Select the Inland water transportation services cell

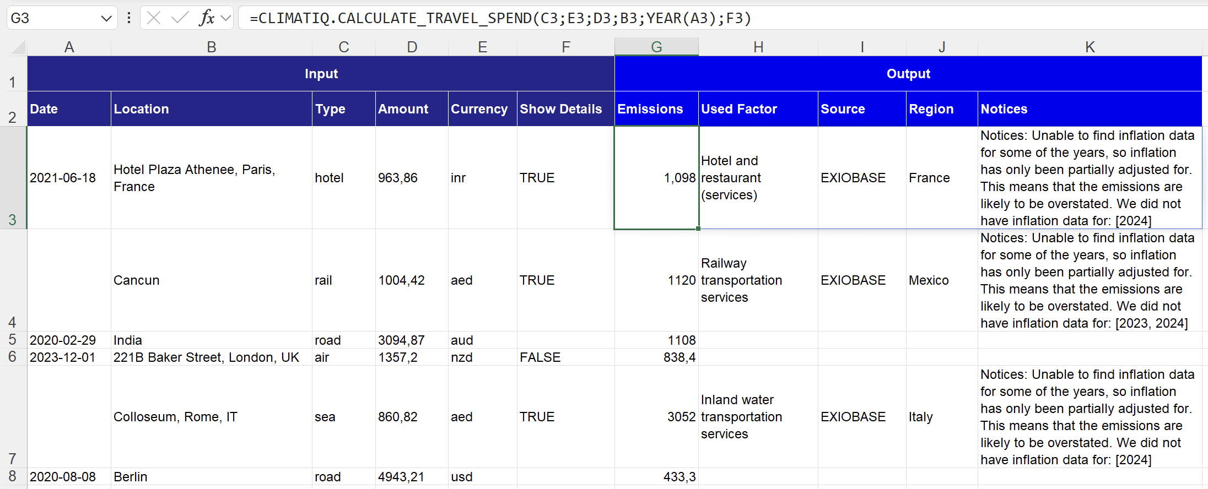point(758,417)
